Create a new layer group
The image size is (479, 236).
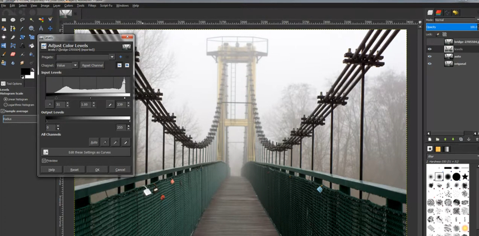click(x=438, y=139)
